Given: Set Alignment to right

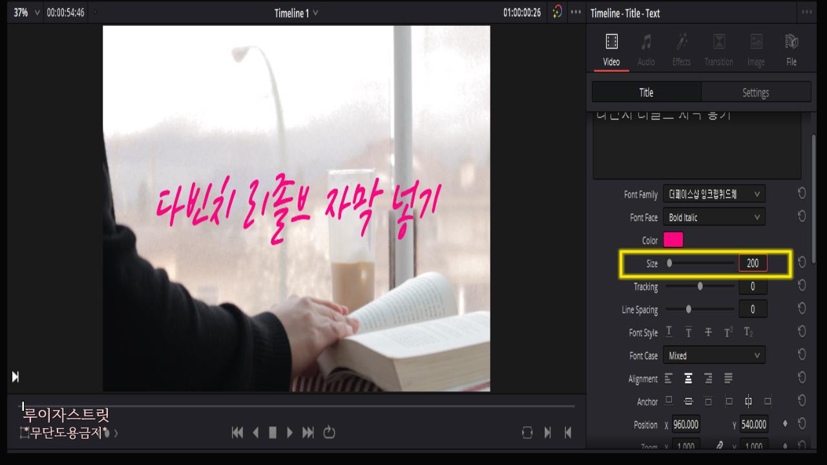Looking at the screenshot, I should (708, 378).
